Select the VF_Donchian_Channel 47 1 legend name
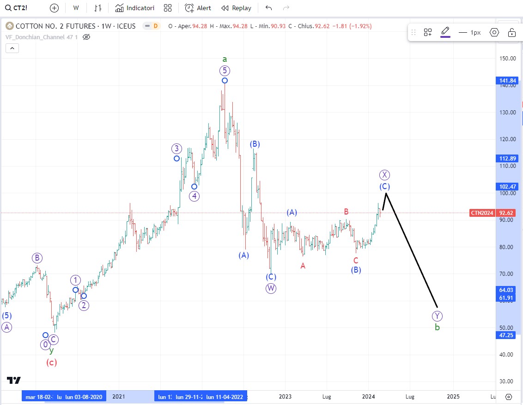Viewport: 523px width, 405px height. tap(42, 37)
